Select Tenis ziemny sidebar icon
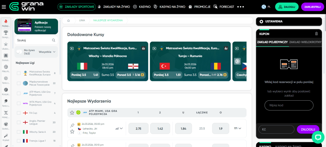Screen dimensions: 326x147 pyautogui.click(x=6, y=78)
